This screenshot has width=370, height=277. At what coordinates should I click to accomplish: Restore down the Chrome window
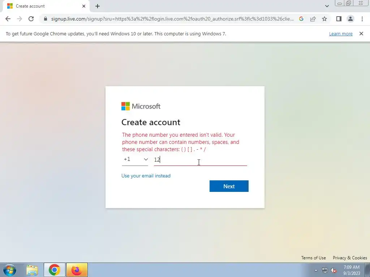tap(348, 3)
